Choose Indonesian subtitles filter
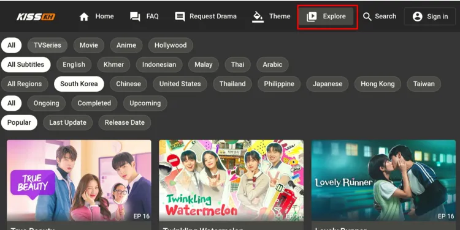 point(159,65)
